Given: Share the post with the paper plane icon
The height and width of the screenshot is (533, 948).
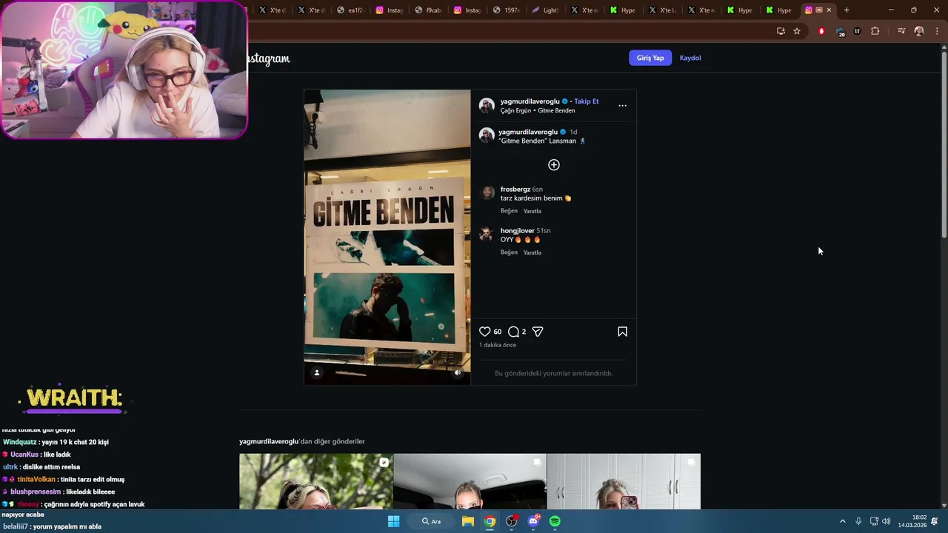Looking at the screenshot, I should tap(538, 332).
